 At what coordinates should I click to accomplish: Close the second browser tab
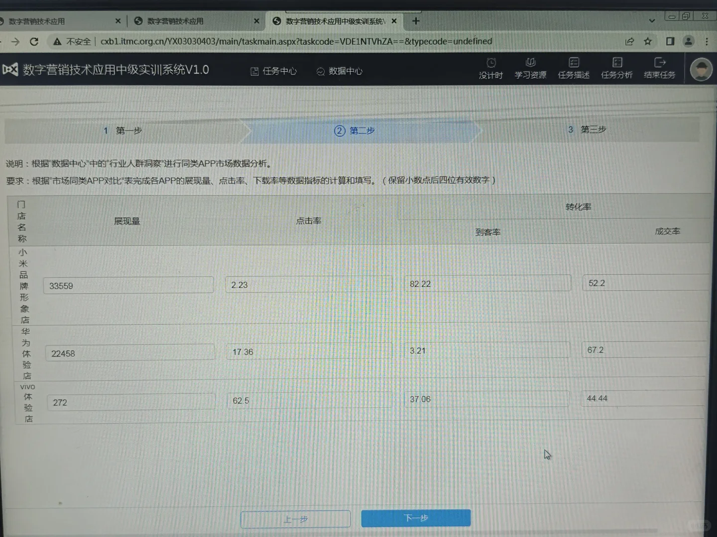(256, 21)
